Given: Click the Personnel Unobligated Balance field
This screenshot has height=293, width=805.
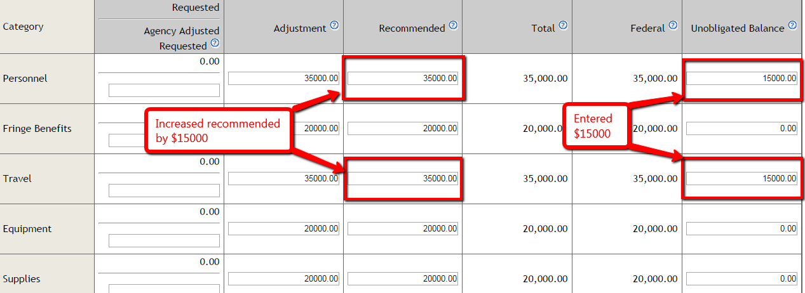Looking at the screenshot, I should (741, 78).
